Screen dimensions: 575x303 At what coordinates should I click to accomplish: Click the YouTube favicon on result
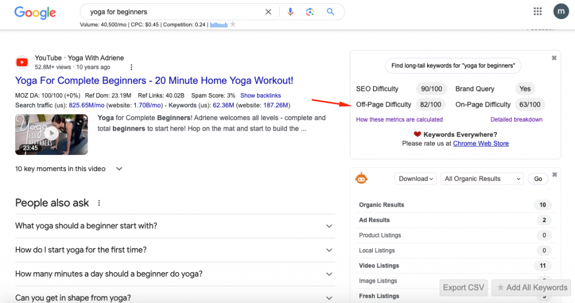tap(22, 62)
